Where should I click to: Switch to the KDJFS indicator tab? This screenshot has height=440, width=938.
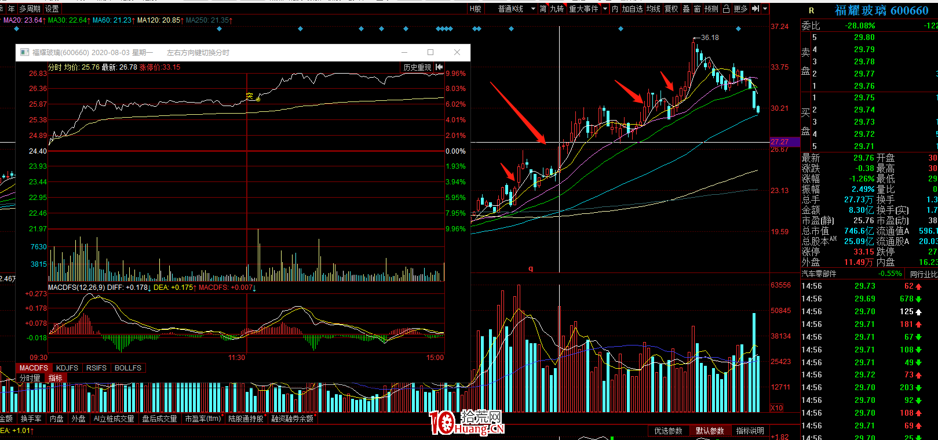67,368
